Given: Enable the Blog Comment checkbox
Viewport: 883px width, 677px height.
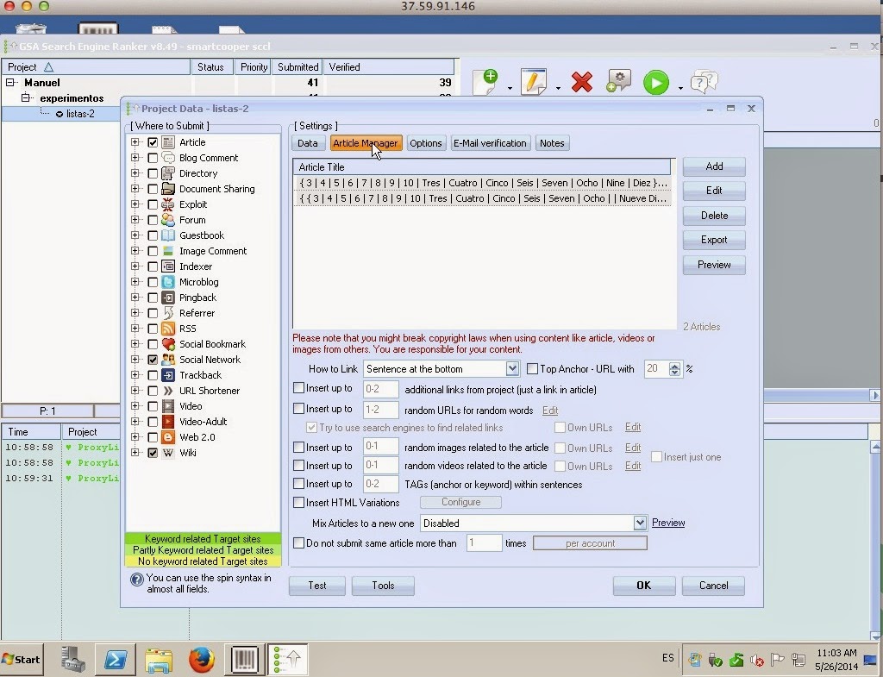Looking at the screenshot, I should tap(153, 158).
